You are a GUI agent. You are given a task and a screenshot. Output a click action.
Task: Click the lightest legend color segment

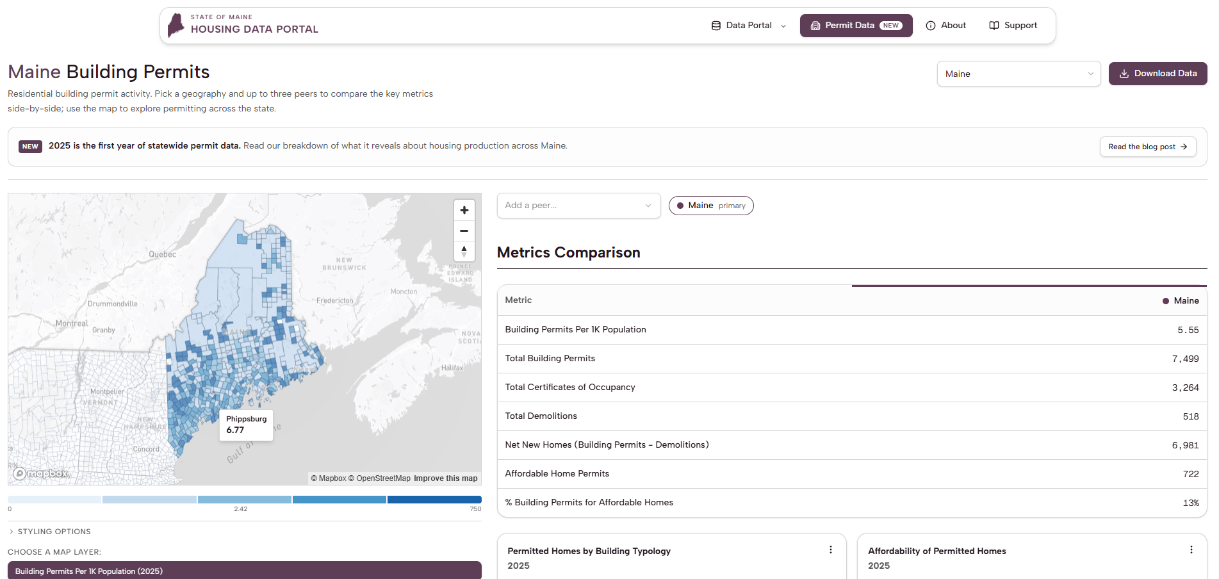coord(54,500)
